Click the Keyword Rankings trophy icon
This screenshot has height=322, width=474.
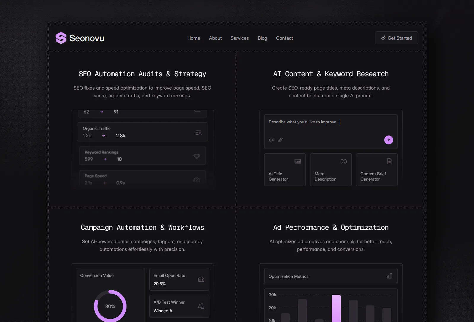click(197, 156)
